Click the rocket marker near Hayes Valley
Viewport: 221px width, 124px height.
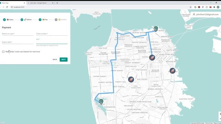pos(152,58)
